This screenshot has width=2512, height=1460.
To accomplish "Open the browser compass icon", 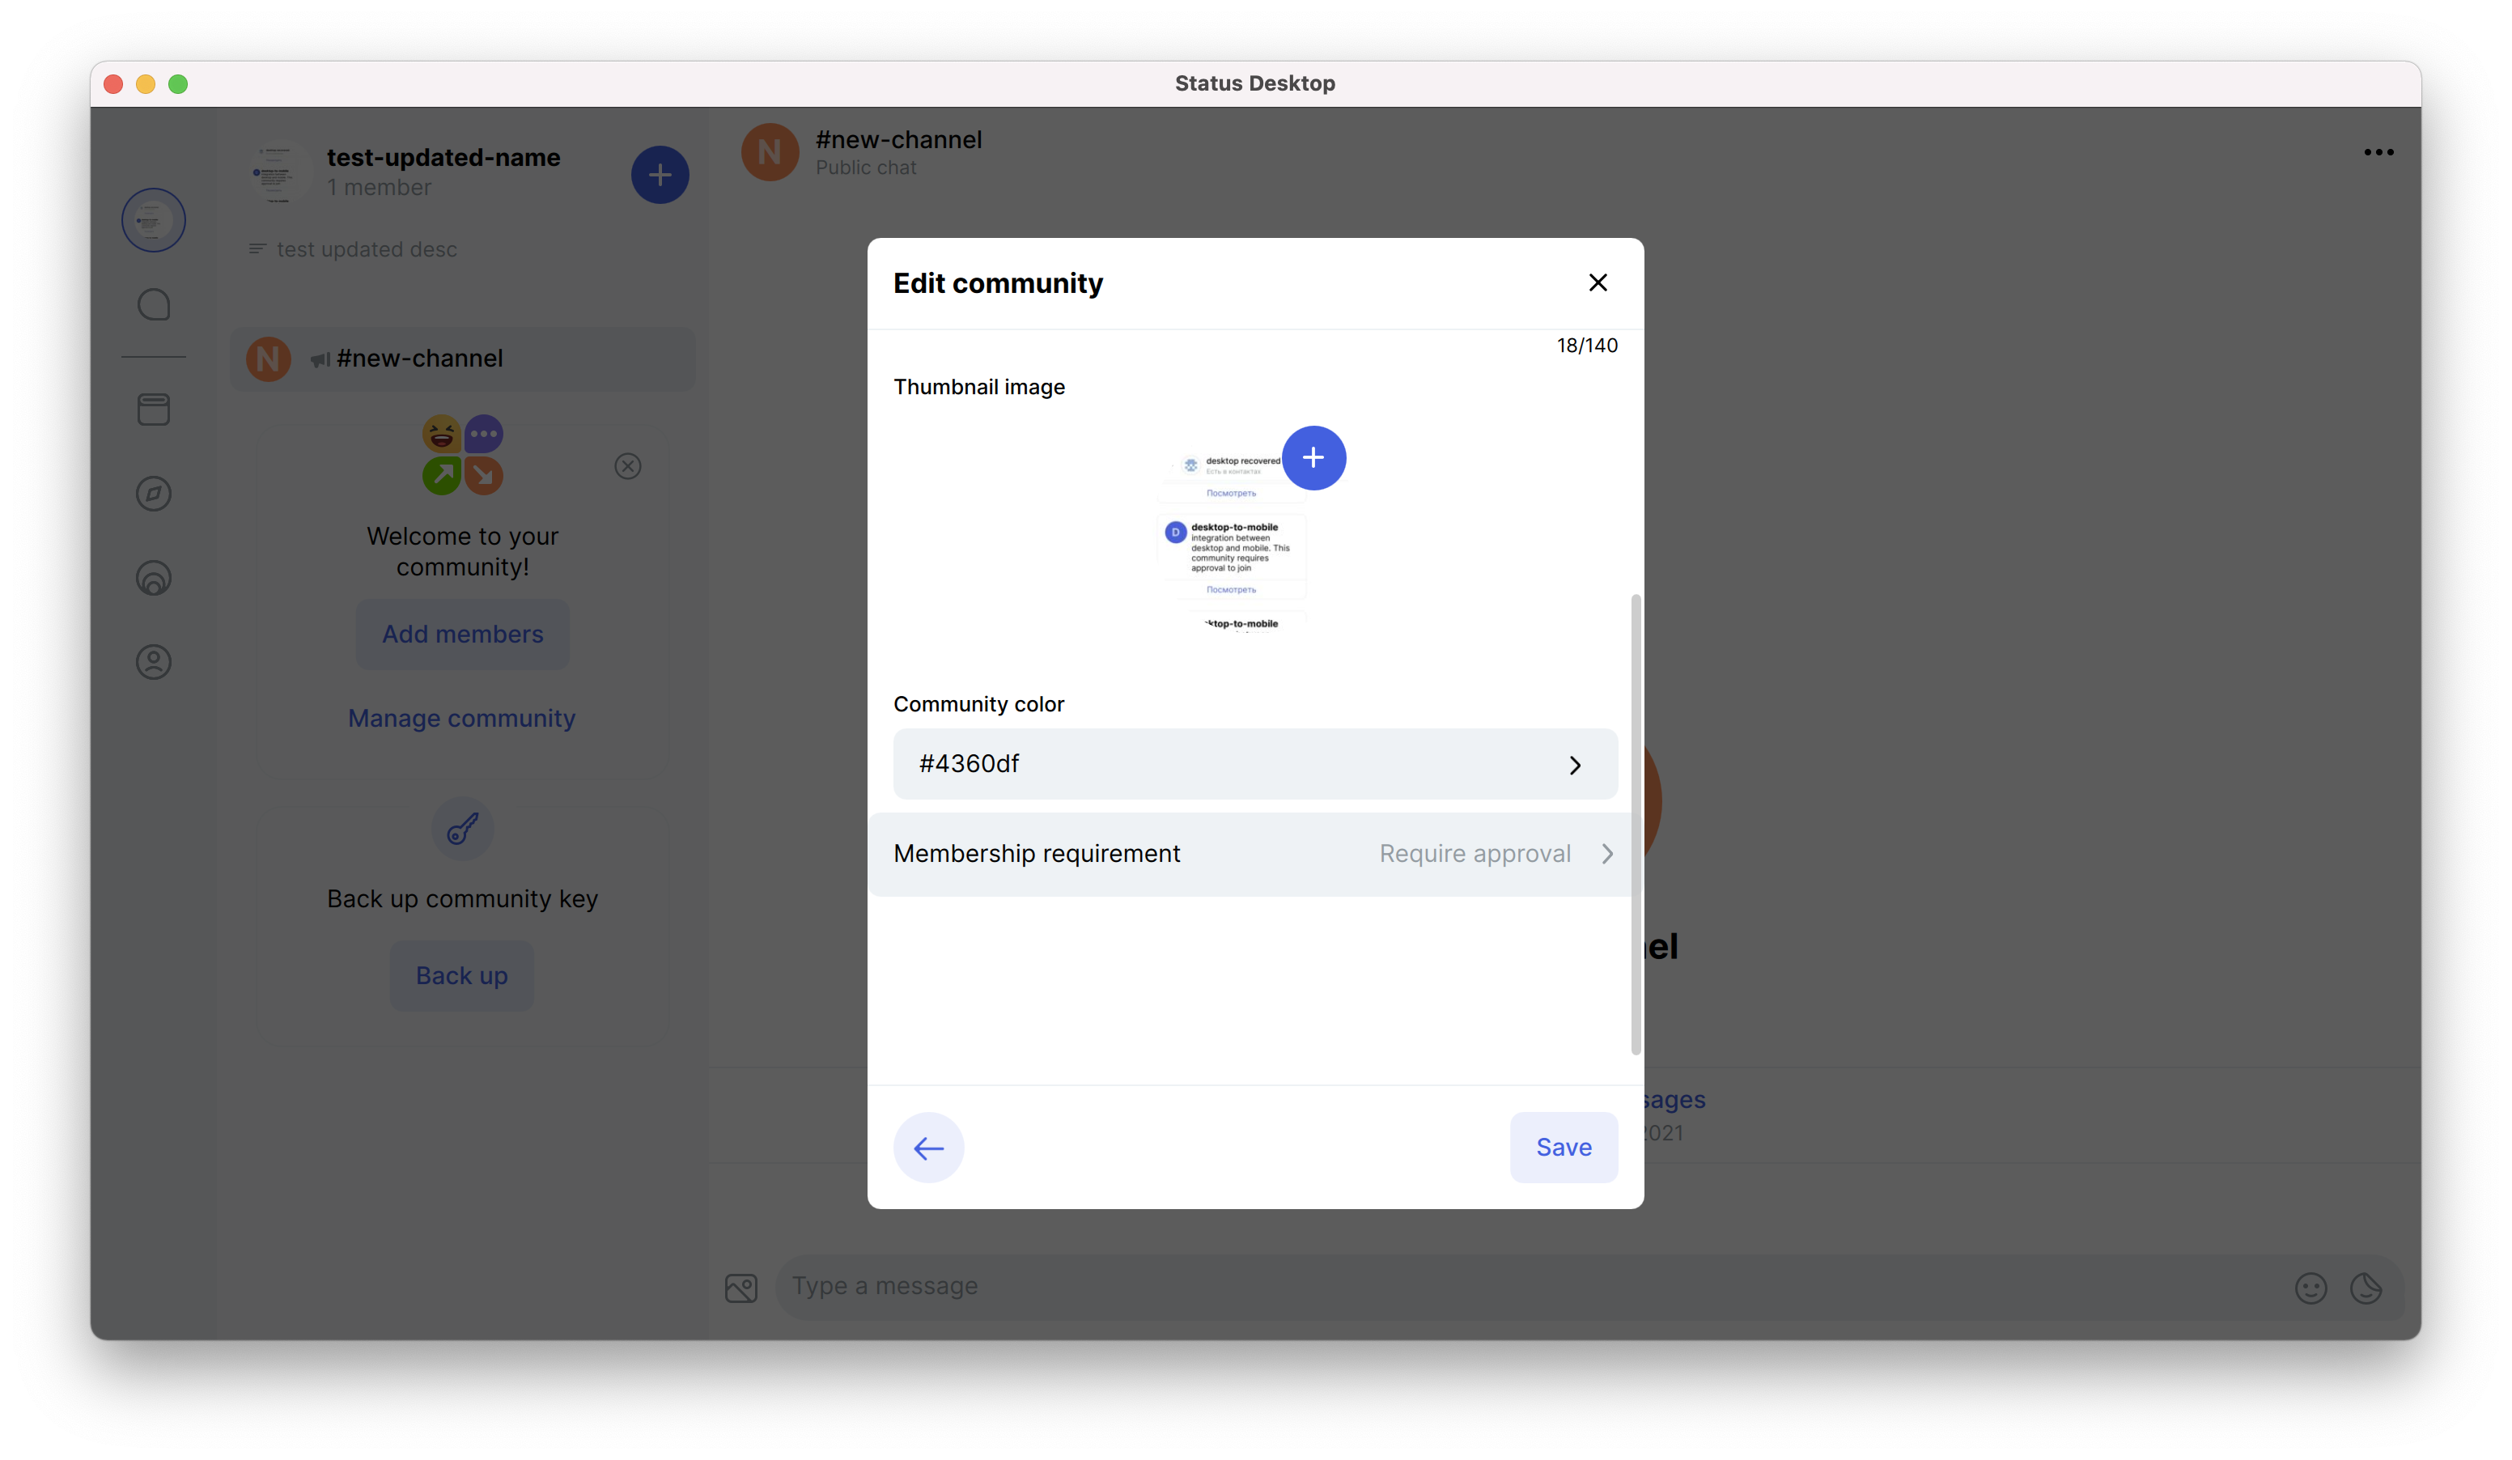I will tap(154, 494).
